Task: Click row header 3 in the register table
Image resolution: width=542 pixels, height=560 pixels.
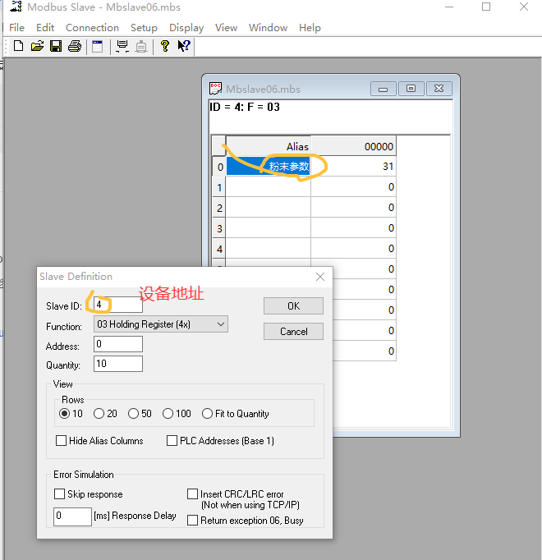Action: click(219, 228)
